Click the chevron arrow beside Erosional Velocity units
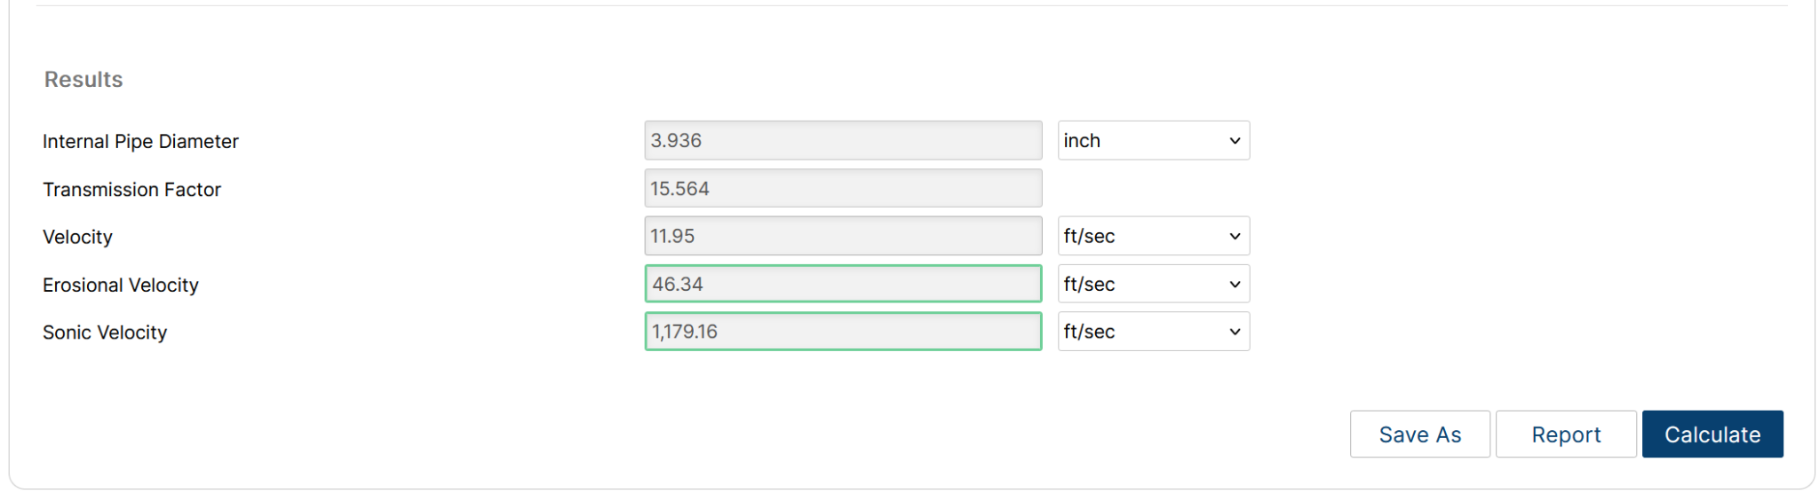Viewport: 1819px width, 493px height. pos(1234,285)
